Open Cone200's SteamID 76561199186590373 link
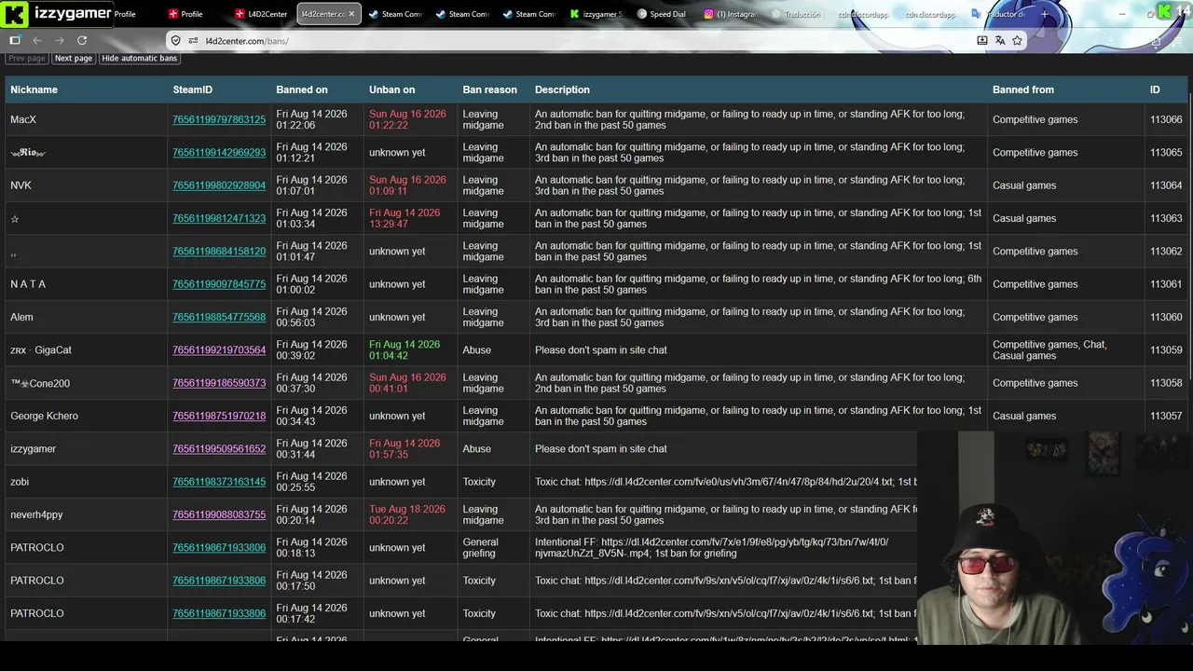 (x=219, y=383)
